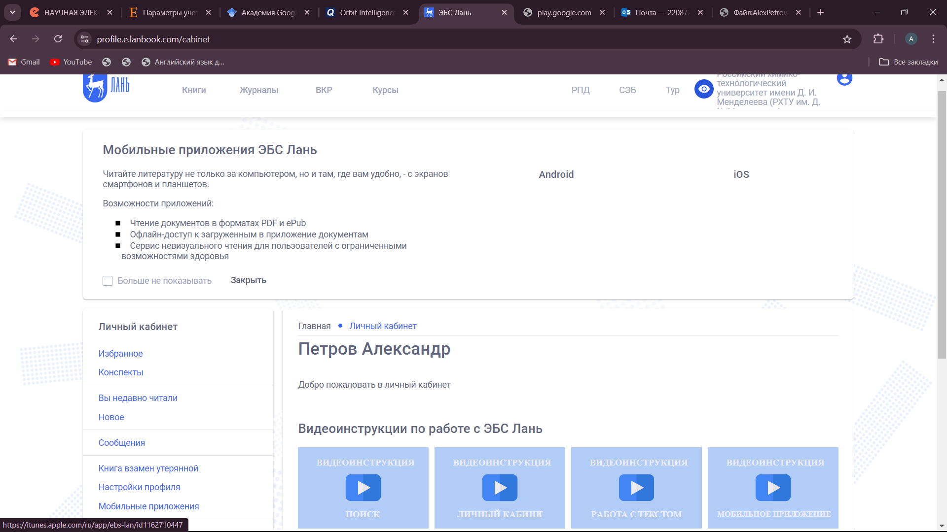Viewport: 947px width, 532px height.
Task: Close the НАУЧНАЯ ЭЛЕК tab
Action: [x=109, y=12]
